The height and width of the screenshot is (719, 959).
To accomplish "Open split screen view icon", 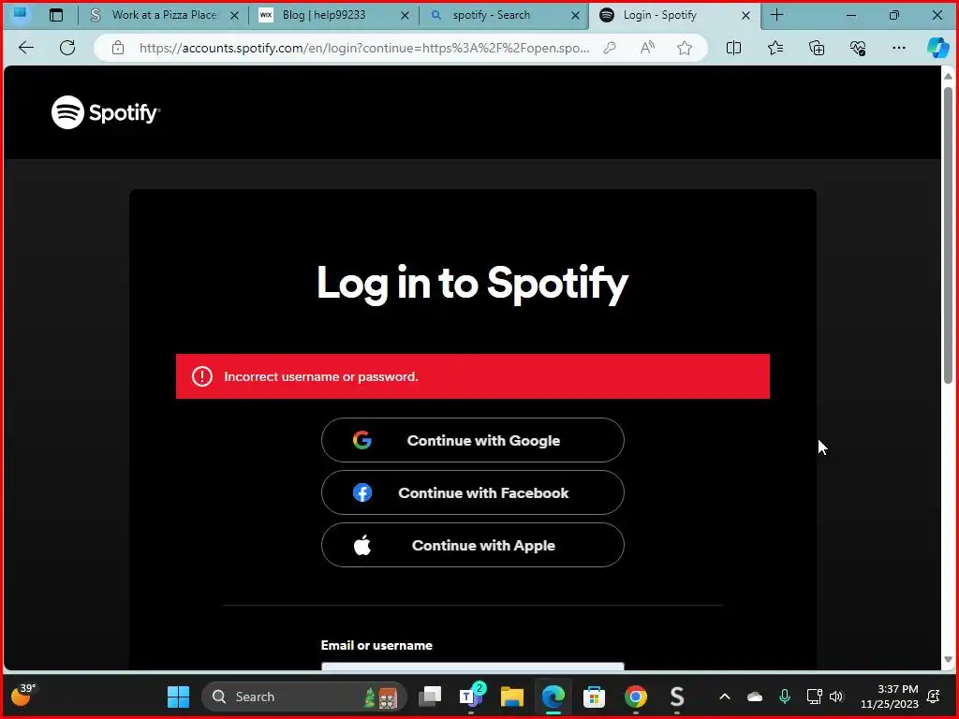I will (x=733, y=48).
